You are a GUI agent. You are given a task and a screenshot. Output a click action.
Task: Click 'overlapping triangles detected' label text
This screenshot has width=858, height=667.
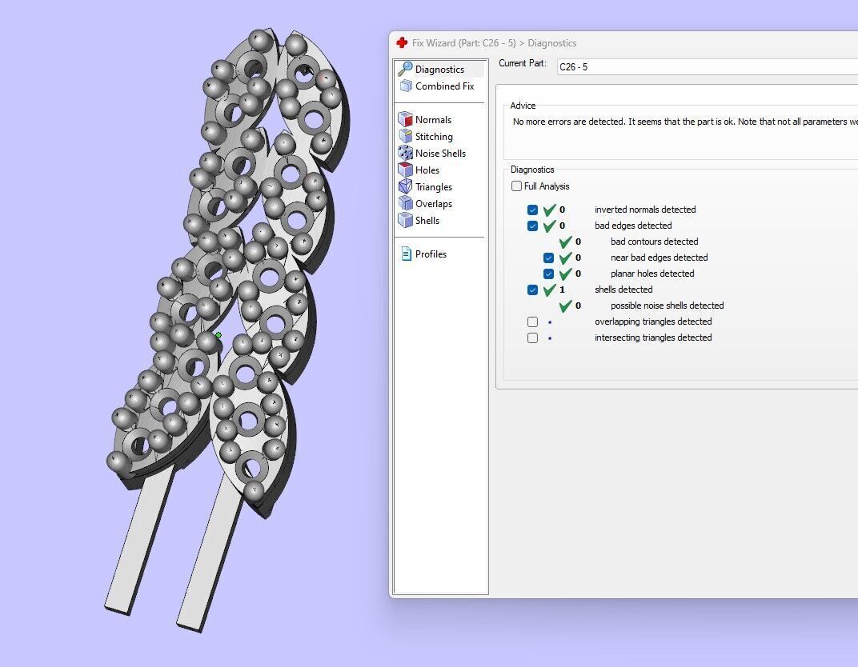(653, 322)
